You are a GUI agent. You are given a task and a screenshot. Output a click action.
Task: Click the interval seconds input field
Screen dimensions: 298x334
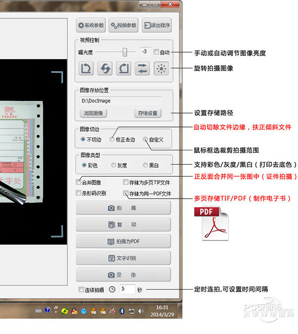click(x=127, y=289)
